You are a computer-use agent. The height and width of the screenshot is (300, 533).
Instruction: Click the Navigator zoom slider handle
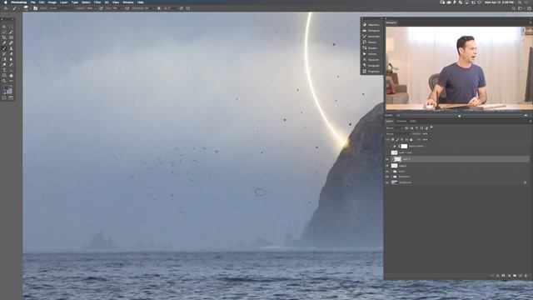click(460, 116)
